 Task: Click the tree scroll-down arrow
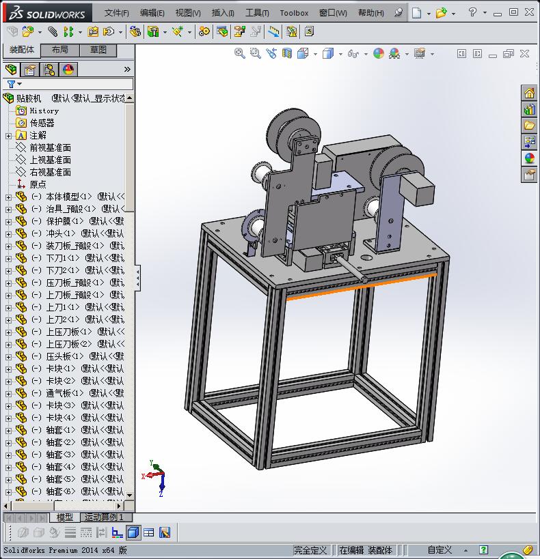(x=130, y=495)
